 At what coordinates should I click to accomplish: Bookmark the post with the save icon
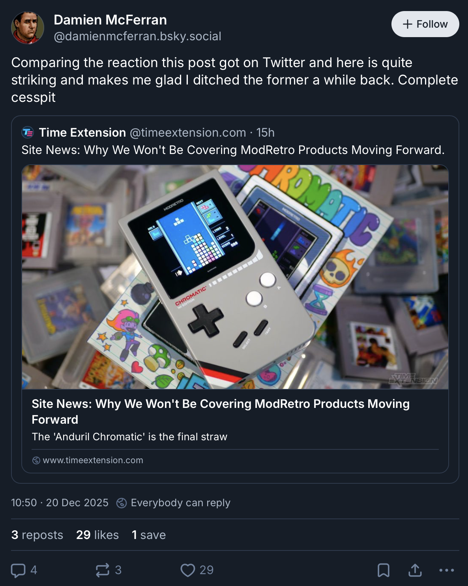pyautogui.click(x=384, y=570)
